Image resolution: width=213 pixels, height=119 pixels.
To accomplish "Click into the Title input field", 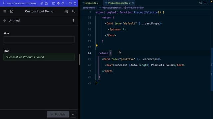I will (x=39, y=40).
